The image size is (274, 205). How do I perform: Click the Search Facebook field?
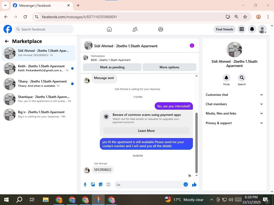[x=44, y=29]
